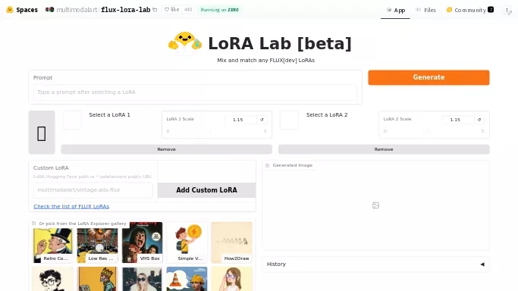Copy the flux-lora-lab space name icon
Image resolution: width=518 pixels, height=291 pixels.
[x=155, y=10]
